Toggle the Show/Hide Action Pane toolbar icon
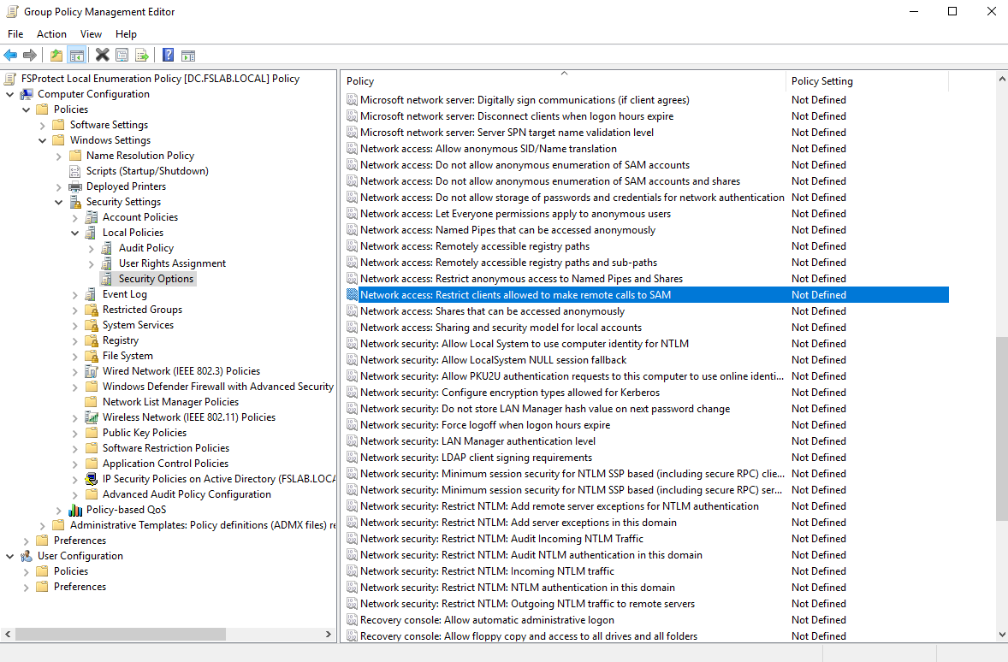This screenshot has height=662, width=1008. tap(188, 56)
